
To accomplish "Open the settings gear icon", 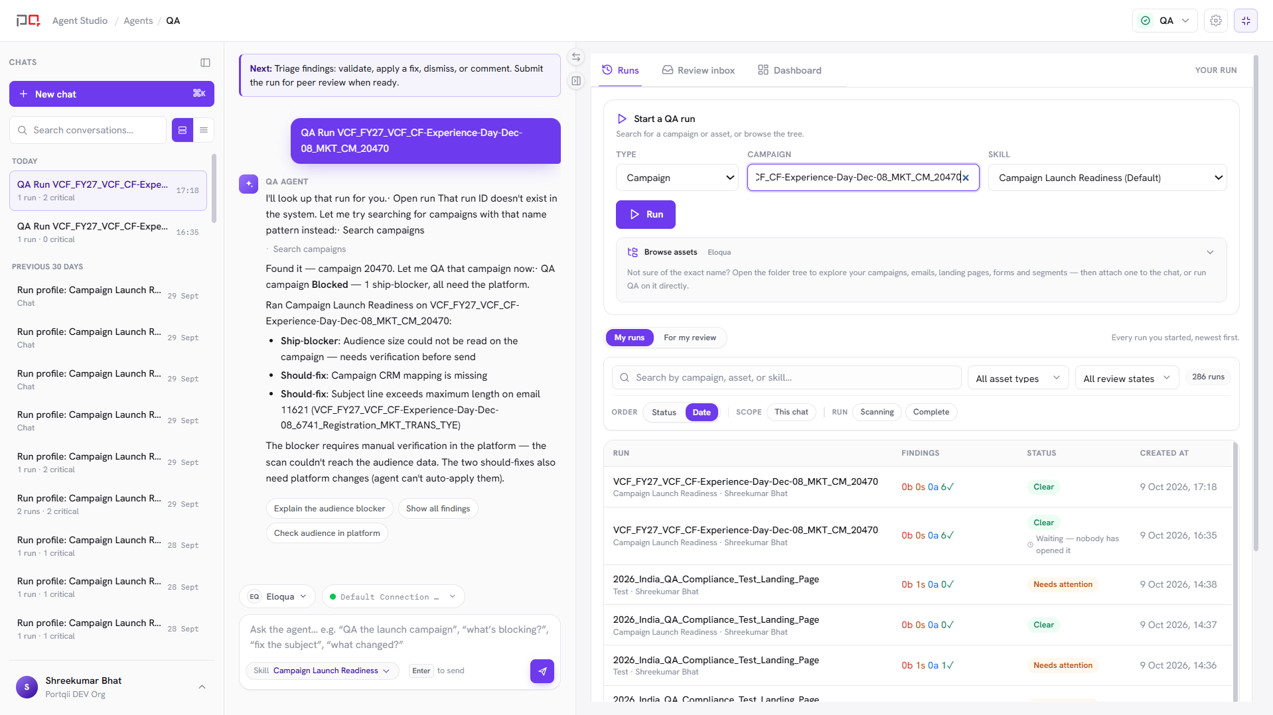I will coord(1215,21).
